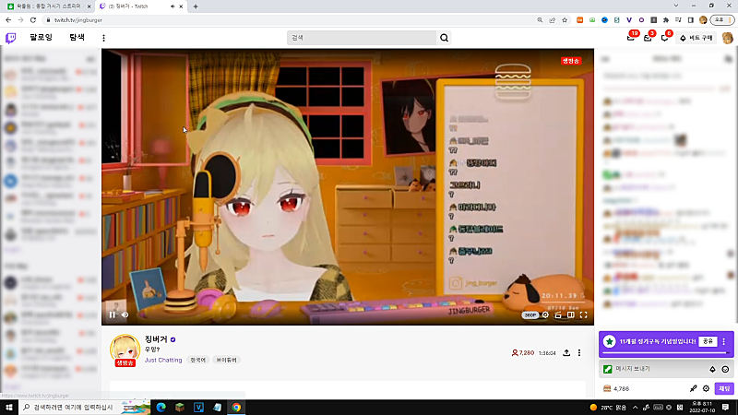This screenshot has height=415, width=738.
Task: Click the search magnifier button
Action: (445, 38)
